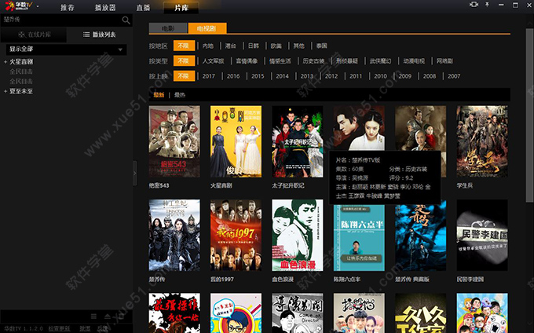Open the 民警李建国 poster
The width and height of the screenshot is (534, 333).
[482, 236]
